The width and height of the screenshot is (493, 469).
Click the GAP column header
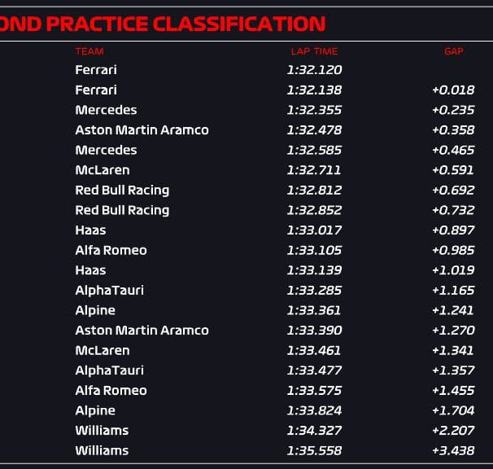454,51
